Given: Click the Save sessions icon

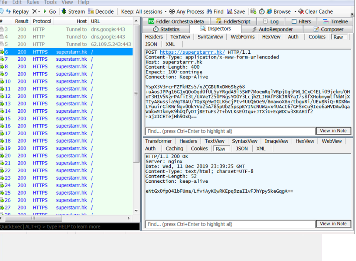Looking at the screenshot, I should (x=229, y=11).
